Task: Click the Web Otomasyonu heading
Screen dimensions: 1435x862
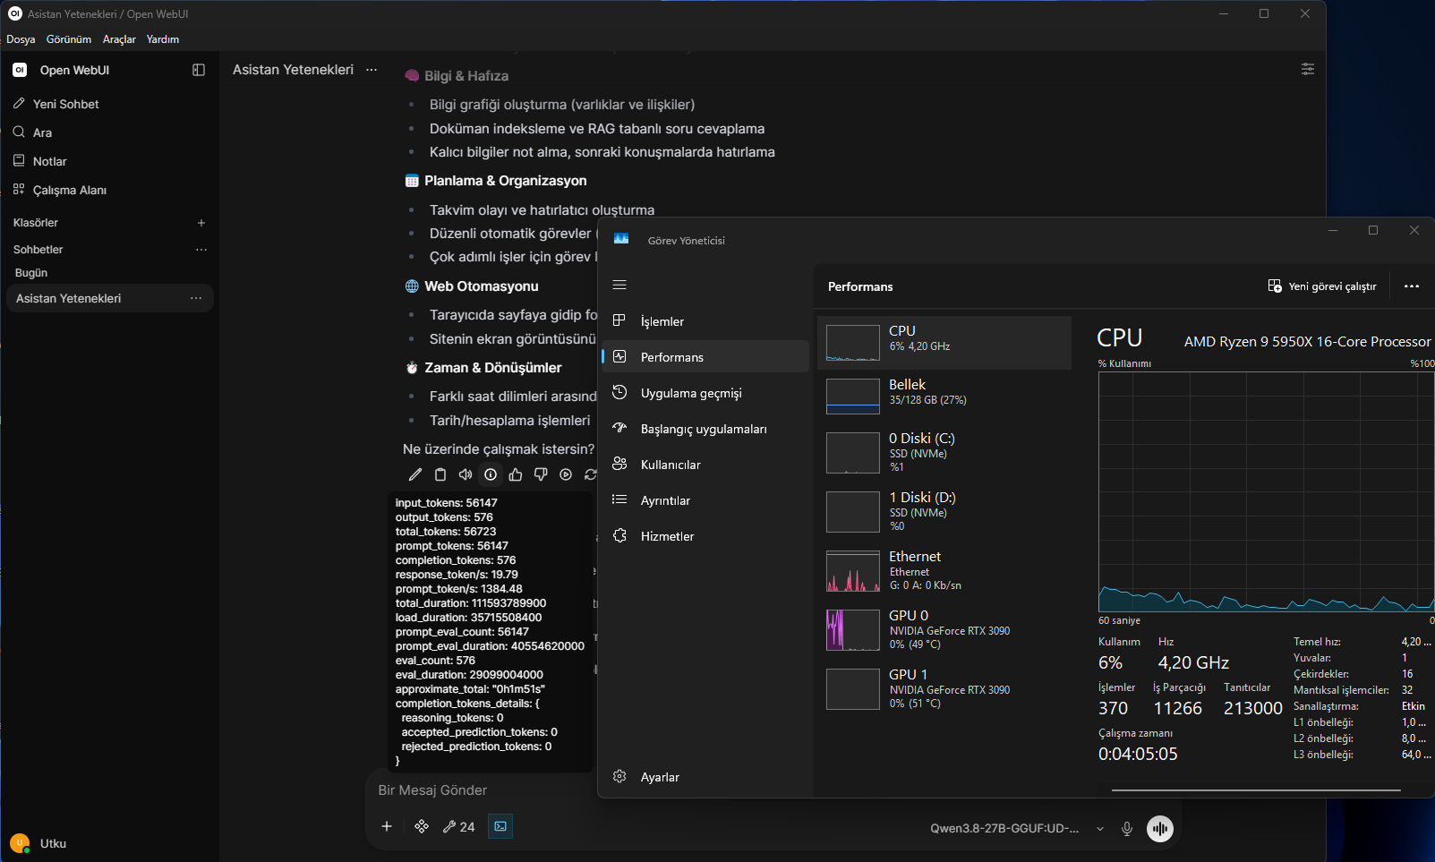Action: [481, 286]
